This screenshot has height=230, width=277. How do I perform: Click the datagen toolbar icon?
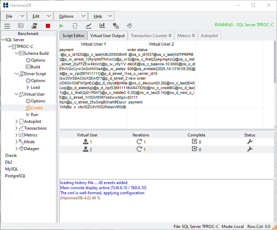coord(129,26)
